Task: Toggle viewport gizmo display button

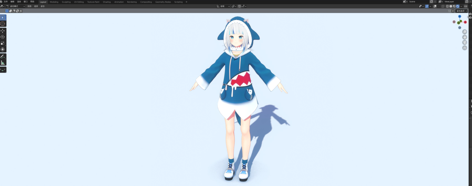Action: point(427,6)
